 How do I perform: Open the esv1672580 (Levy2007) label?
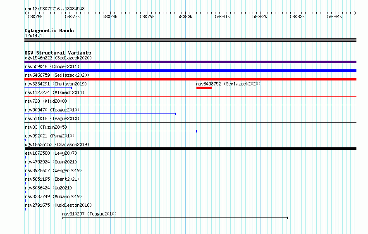pyautogui.click(x=51, y=153)
